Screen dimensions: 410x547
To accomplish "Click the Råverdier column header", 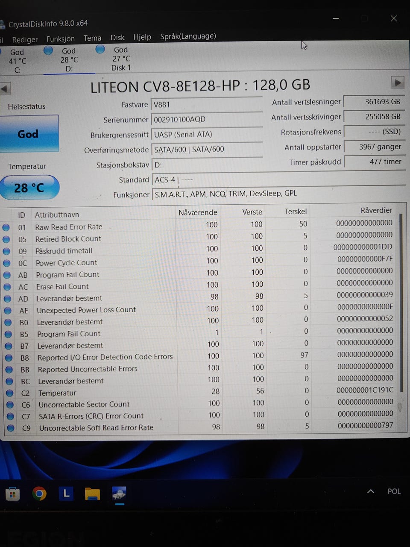I will click(376, 210).
